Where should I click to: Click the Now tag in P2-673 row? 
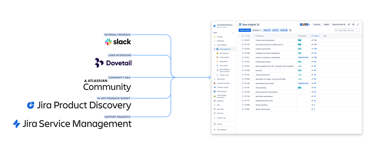(x=300, y=40)
